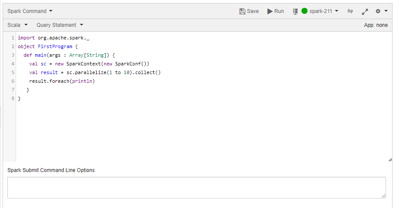Click the dropdown caret beside the gear
This screenshot has width=406, height=221.
coord(386,11)
